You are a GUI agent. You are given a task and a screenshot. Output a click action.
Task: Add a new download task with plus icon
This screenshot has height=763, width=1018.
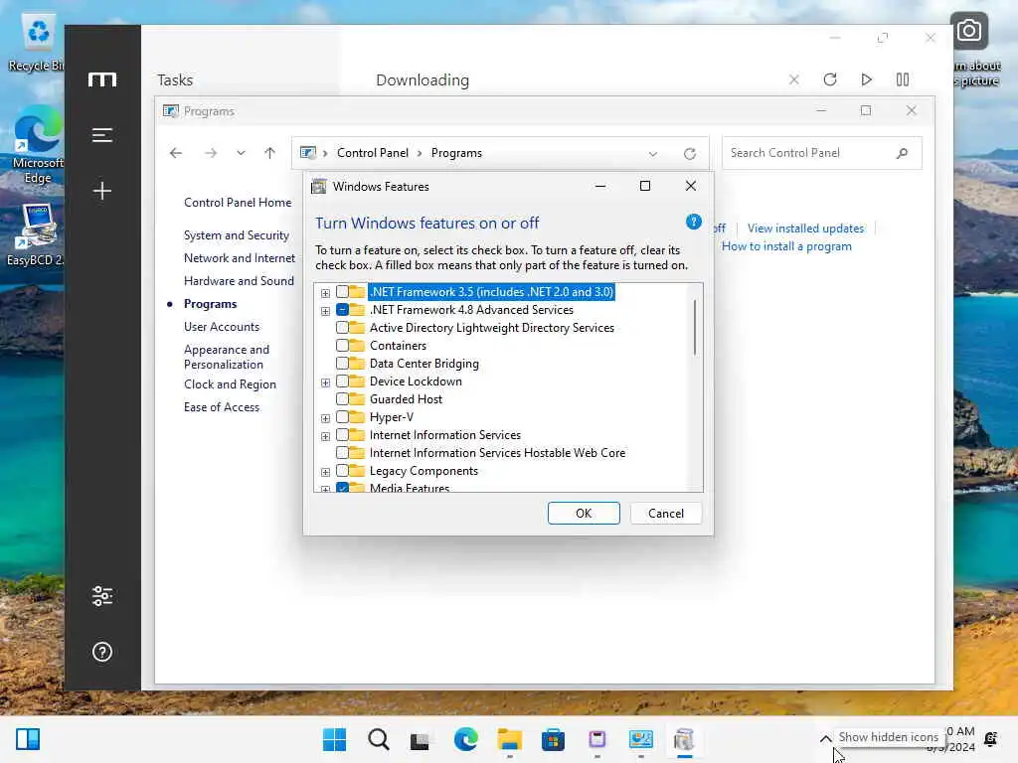(x=102, y=191)
